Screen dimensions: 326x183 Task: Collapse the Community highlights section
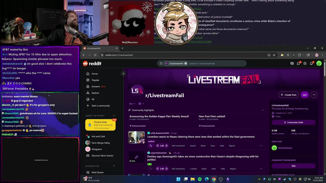(x=263, y=110)
